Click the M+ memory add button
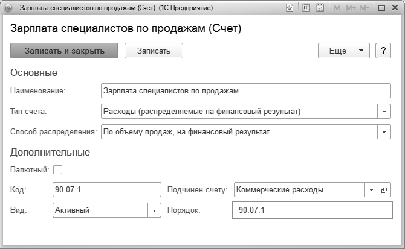This screenshot has width=405, height=249. point(351,9)
